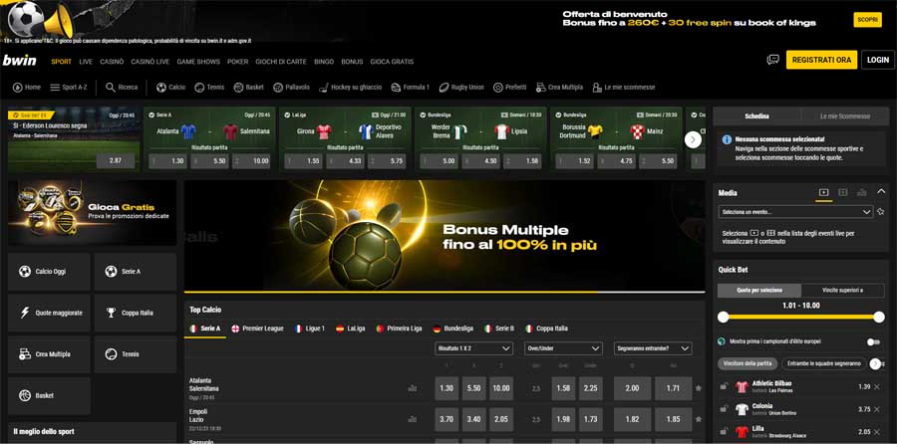Image resolution: width=897 pixels, height=444 pixels.
Task: Show the Media video stream icon
Action: [823, 192]
